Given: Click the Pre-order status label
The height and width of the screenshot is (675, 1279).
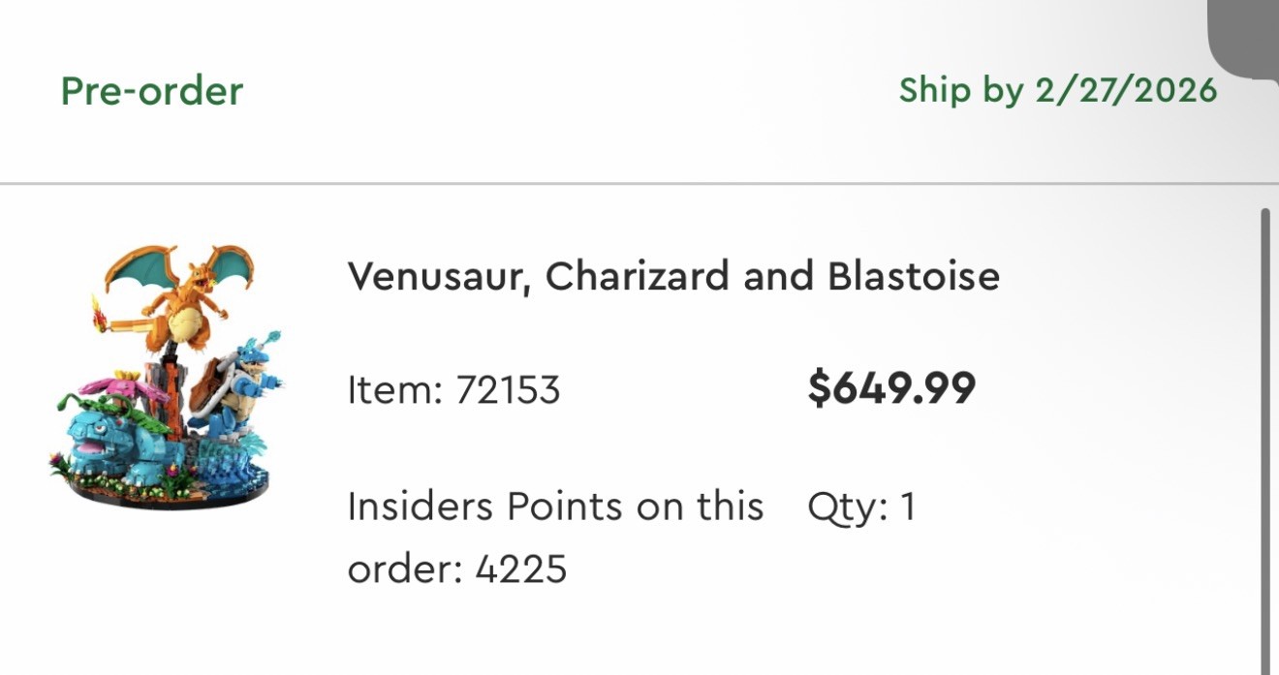Looking at the screenshot, I should [151, 91].
